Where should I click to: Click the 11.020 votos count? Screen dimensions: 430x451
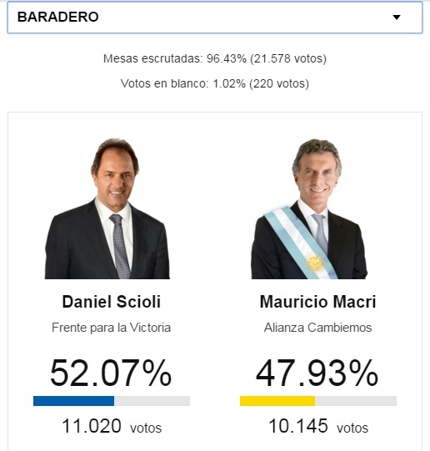(112, 426)
